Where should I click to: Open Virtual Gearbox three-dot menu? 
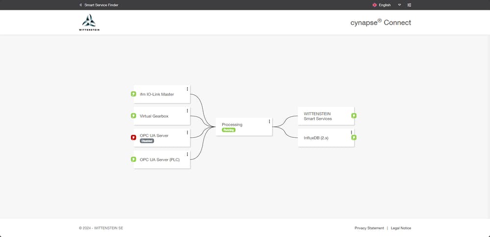tap(187, 111)
